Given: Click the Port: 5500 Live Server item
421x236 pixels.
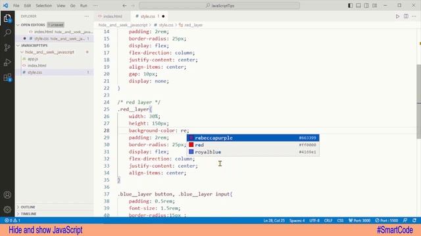Looking at the screenshot, I should [x=387, y=220].
